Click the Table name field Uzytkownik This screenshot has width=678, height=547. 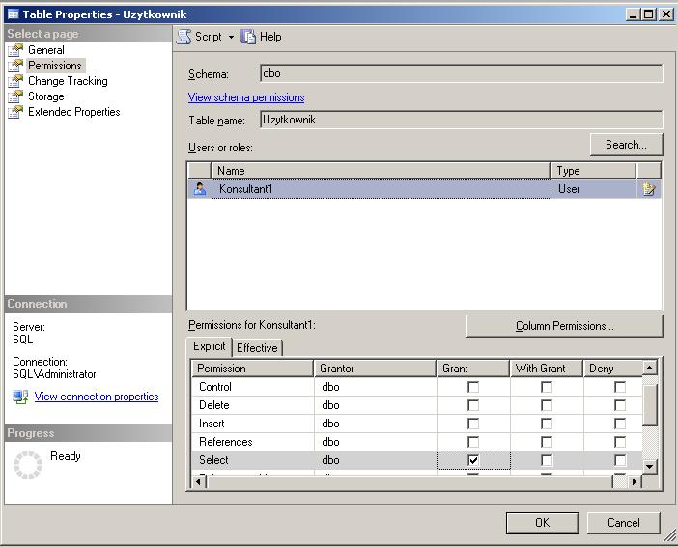(x=462, y=120)
